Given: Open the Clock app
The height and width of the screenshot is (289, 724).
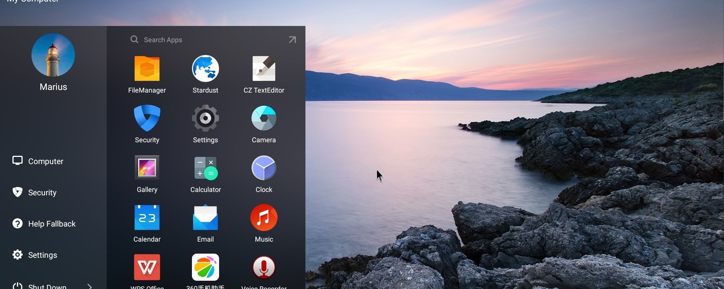Looking at the screenshot, I should (264, 168).
